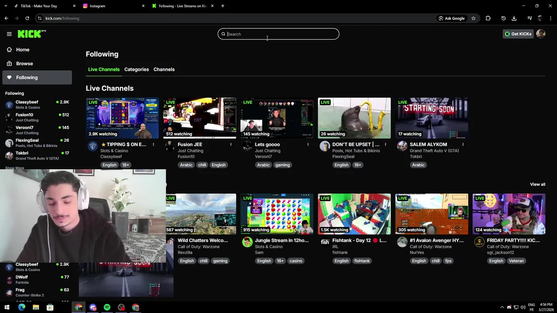Click the Get KICKs button
557x313 pixels.
coord(518,34)
